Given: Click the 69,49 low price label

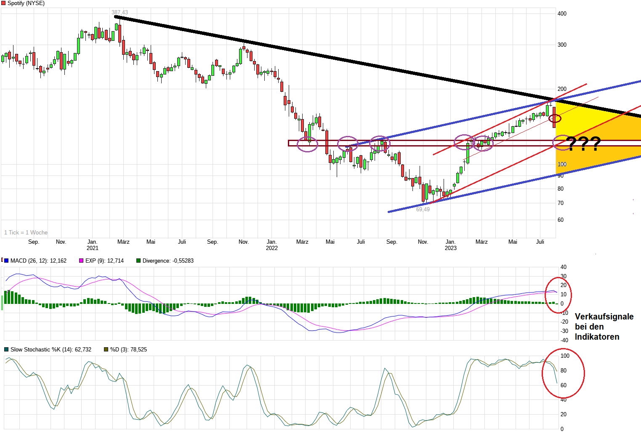Looking at the screenshot, I should (x=423, y=210).
